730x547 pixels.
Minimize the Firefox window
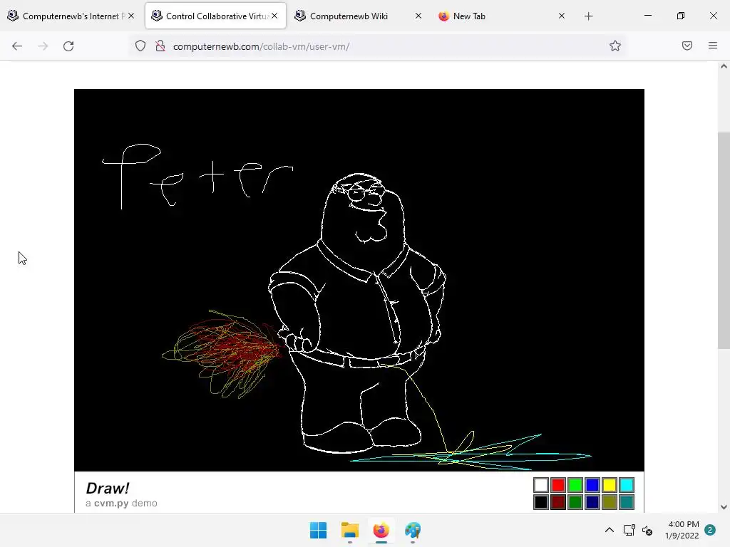pyautogui.click(x=647, y=16)
